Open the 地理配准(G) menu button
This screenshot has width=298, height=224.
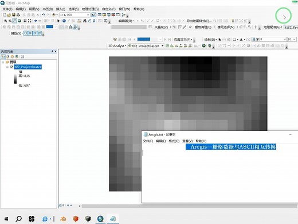273,27
